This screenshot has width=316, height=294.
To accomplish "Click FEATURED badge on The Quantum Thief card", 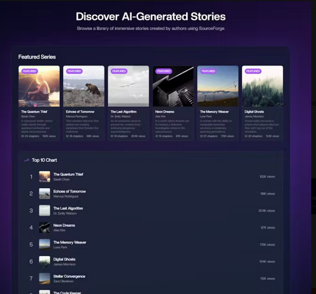I will point(30,71).
